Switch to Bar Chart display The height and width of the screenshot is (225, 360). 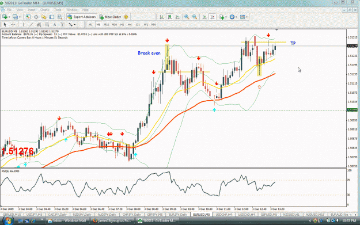pyautogui.click(x=162, y=17)
